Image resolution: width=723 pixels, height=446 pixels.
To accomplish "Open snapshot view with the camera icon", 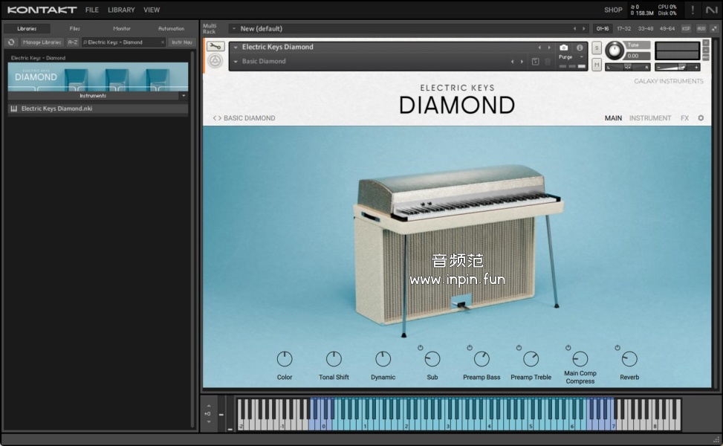I will point(563,48).
